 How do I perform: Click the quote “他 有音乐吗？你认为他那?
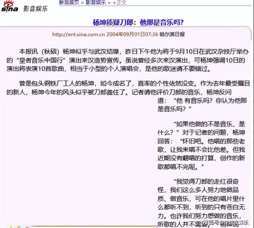pos(210,100)
